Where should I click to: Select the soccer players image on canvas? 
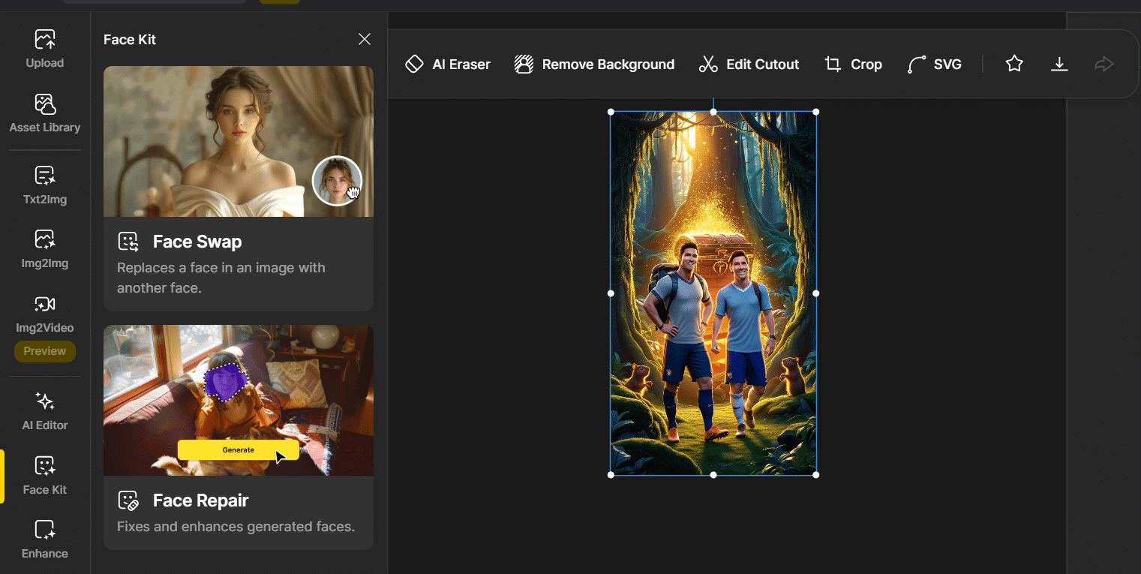[x=713, y=293]
